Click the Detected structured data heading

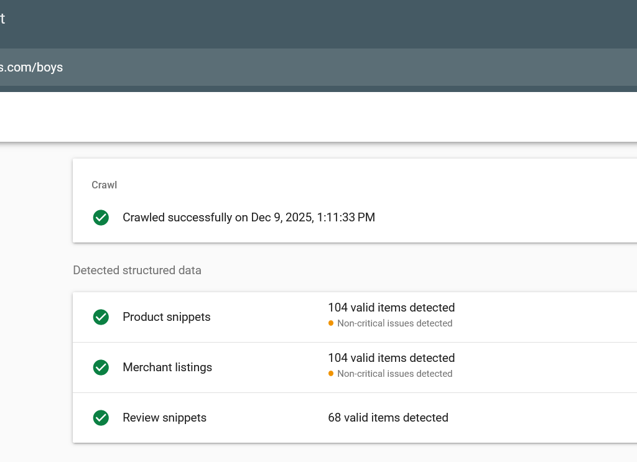pyautogui.click(x=137, y=270)
